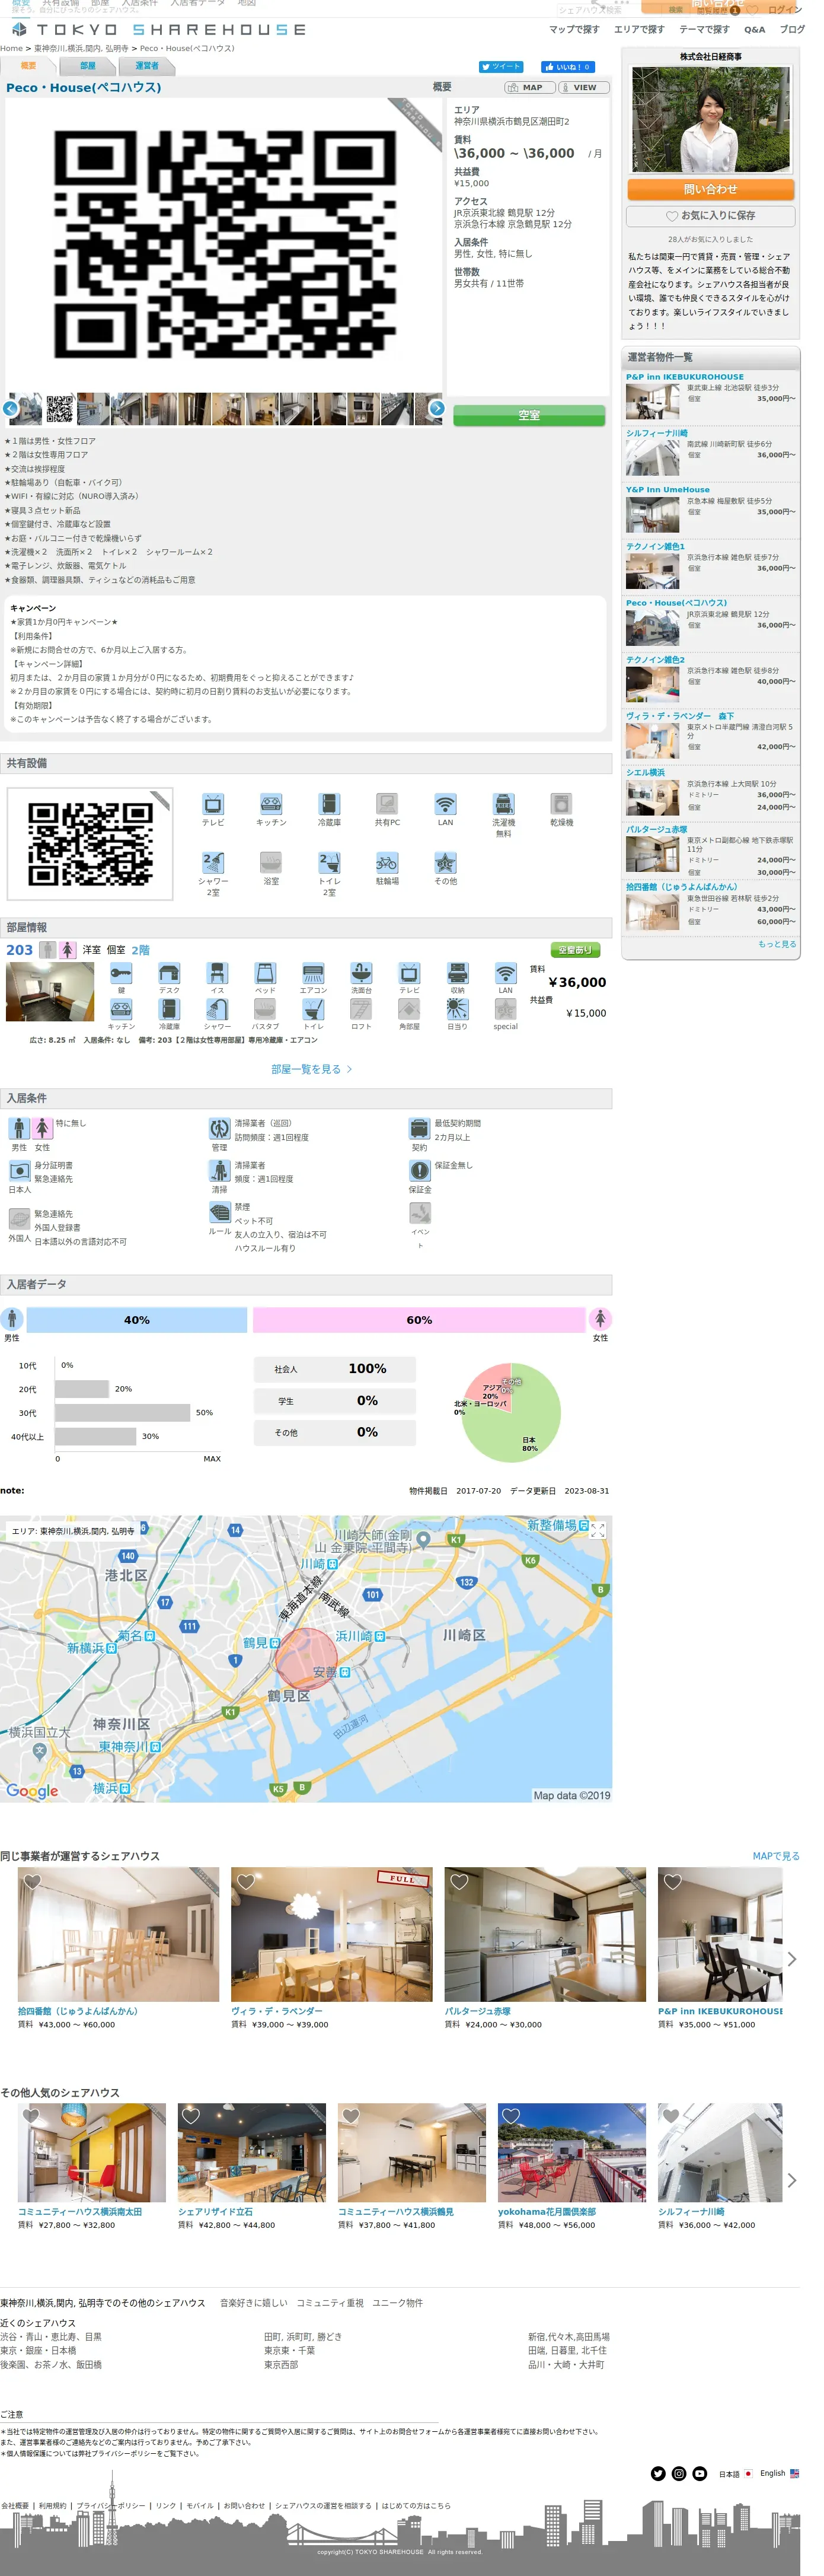Click the 乾燥機 dryer icon

coord(562,804)
